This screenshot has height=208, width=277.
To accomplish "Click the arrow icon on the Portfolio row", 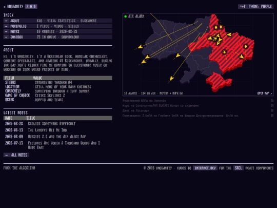I will pos(6,26).
